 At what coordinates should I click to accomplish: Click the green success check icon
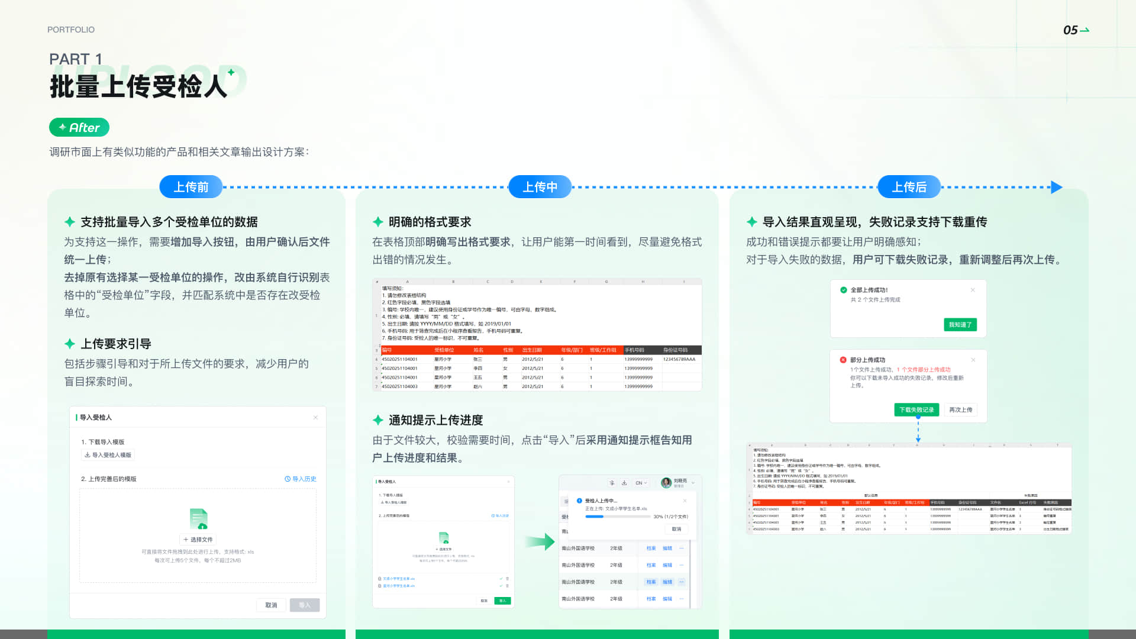844,290
